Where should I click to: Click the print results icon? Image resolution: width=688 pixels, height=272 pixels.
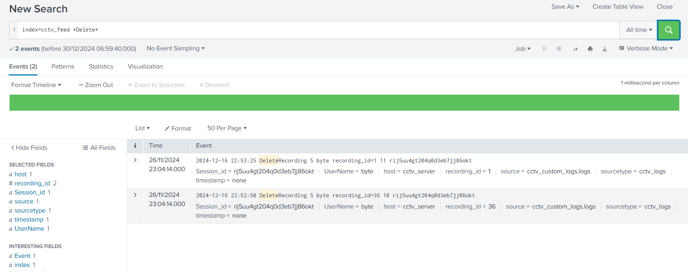(x=590, y=49)
